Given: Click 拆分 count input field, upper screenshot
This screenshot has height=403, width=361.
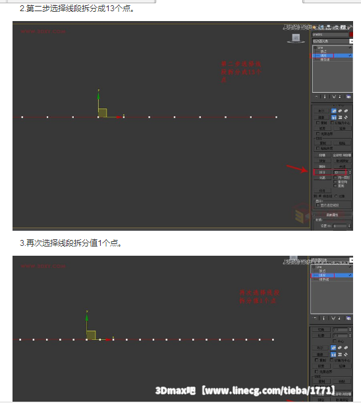Looking at the screenshot, I should (340, 172).
